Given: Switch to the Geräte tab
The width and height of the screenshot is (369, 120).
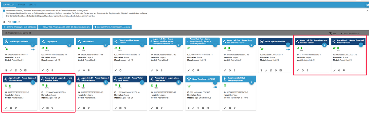Looking at the screenshot, I should click(x=32, y=5).
